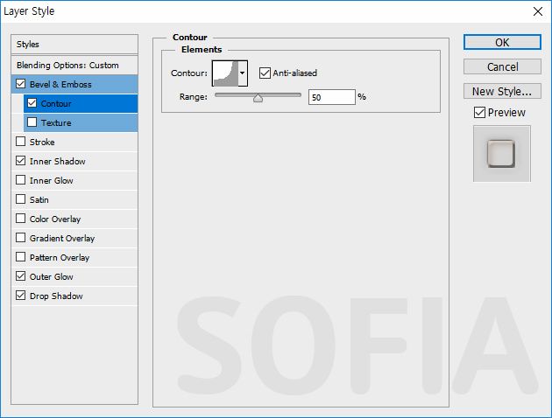Uncheck the Drop Shadow checkbox
The image size is (552, 418).
(21, 296)
